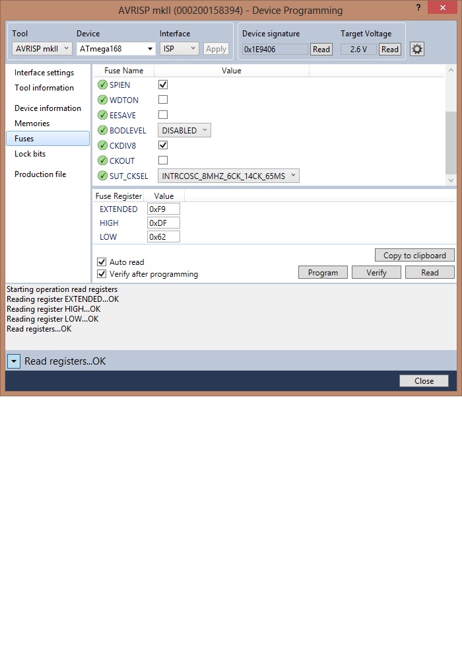Open the BODLEVEL dropdown set to DISABLED
The width and height of the screenshot is (462, 646).
185,130
